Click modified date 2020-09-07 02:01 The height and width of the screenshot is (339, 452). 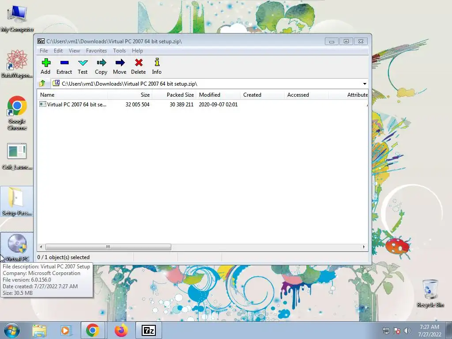coord(218,105)
